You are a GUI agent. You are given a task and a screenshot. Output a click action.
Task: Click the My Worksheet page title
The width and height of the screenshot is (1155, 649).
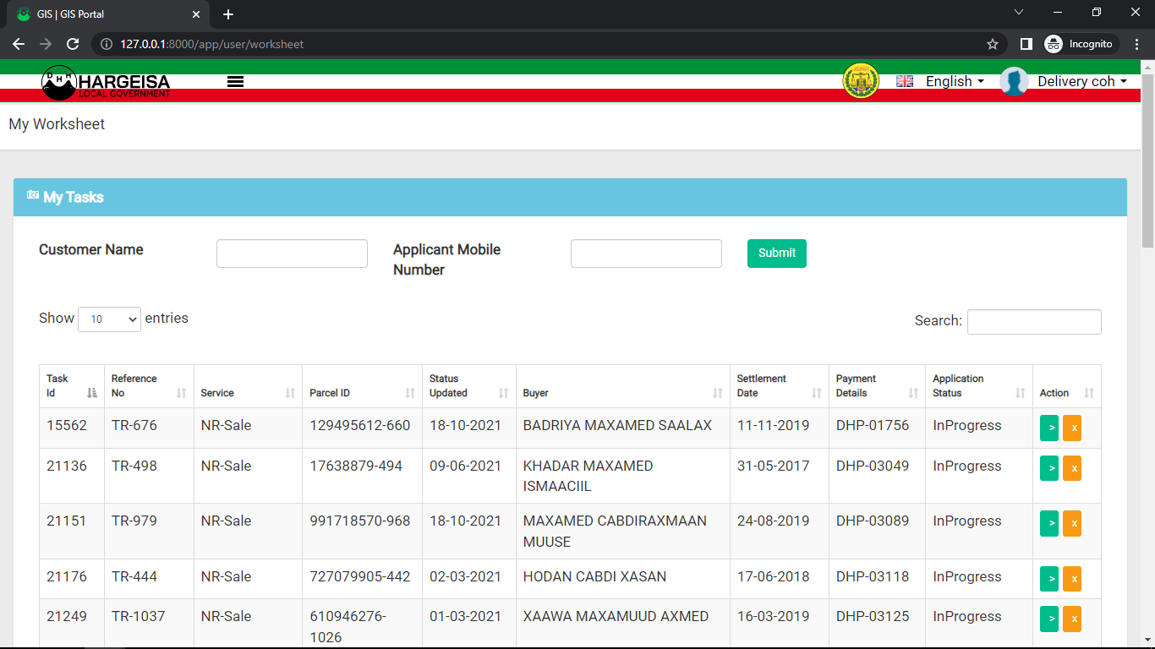pos(57,124)
